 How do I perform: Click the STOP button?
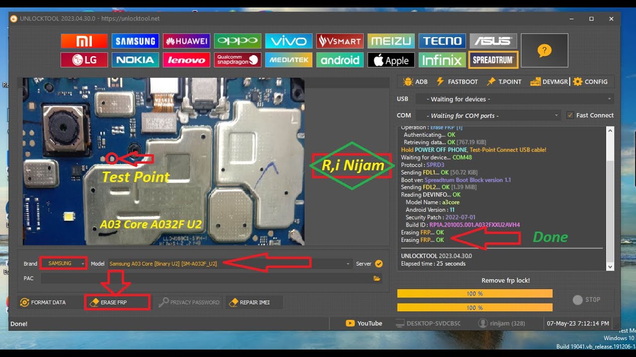point(587,299)
